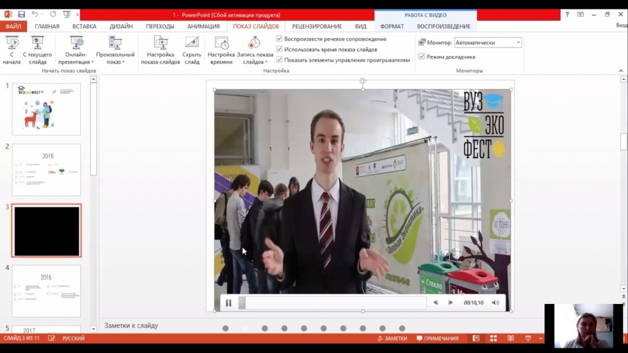
Task: Click 'ЗАМЕТКИ' in the status bar
Action: click(x=392, y=339)
